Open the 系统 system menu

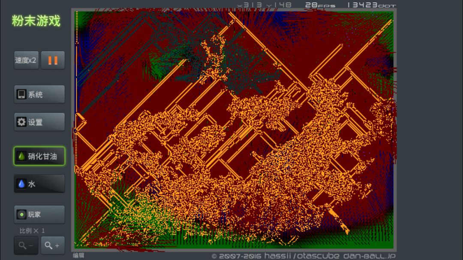(39, 94)
